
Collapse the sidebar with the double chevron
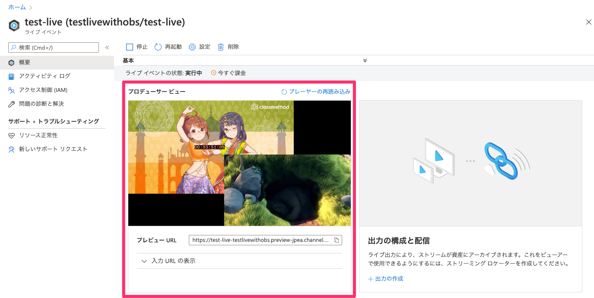click(x=107, y=48)
